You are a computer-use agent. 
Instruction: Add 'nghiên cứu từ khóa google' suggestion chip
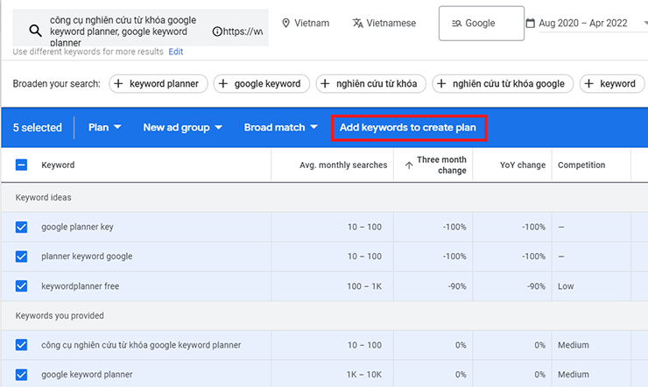(x=503, y=84)
